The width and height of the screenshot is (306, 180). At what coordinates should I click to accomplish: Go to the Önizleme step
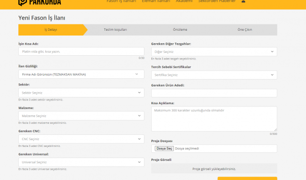[180, 30]
